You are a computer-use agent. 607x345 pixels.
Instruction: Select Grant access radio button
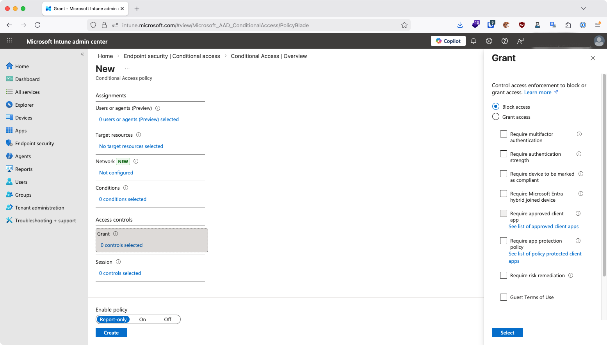pyautogui.click(x=496, y=116)
